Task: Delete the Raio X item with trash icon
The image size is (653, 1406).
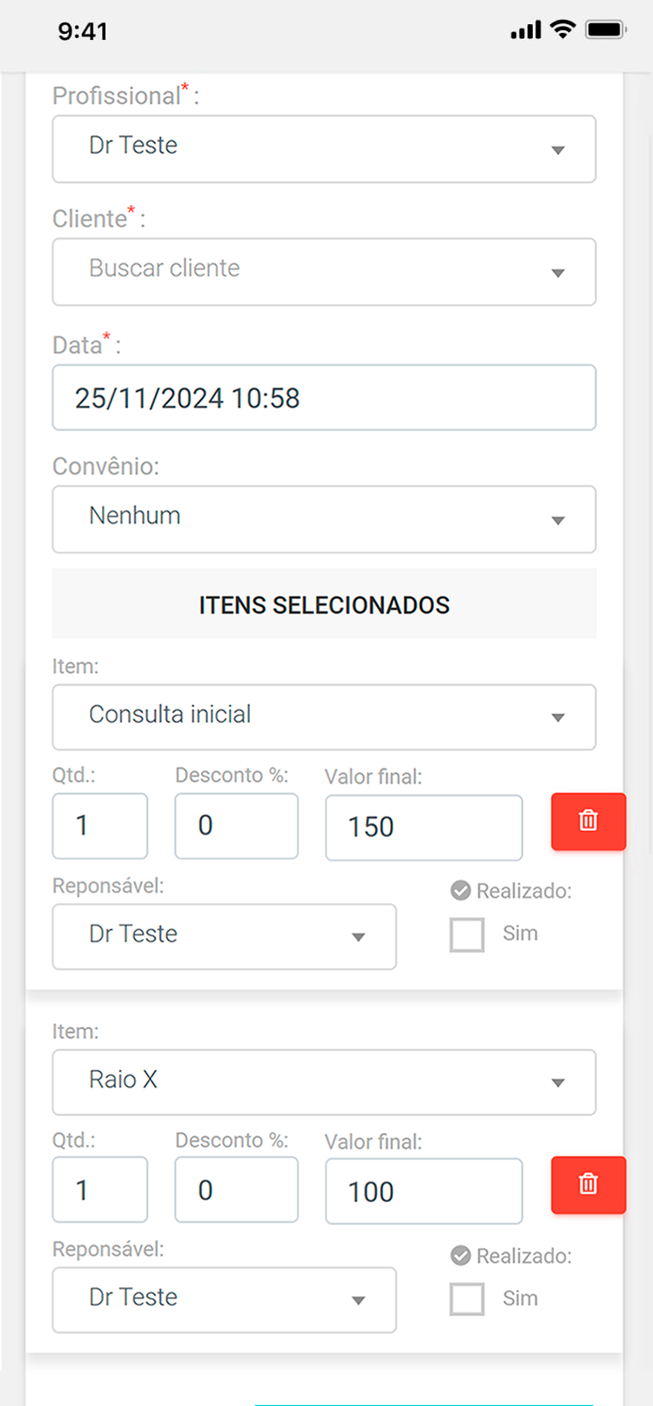Action: coord(588,1184)
